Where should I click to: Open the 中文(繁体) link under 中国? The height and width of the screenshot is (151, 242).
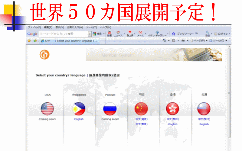[142, 124]
